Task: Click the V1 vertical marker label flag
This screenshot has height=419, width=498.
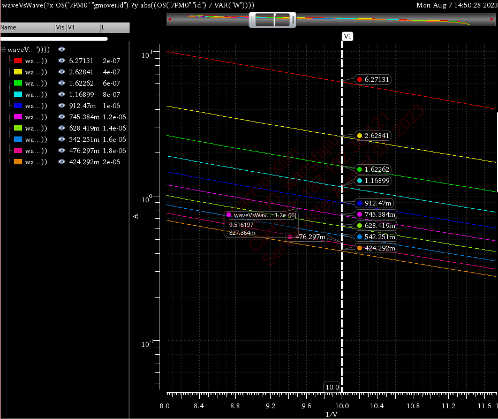Action: [x=348, y=36]
